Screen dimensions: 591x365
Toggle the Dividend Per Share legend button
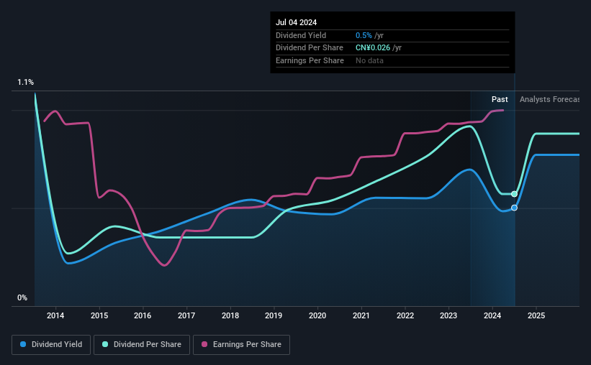[x=142, y=345]
